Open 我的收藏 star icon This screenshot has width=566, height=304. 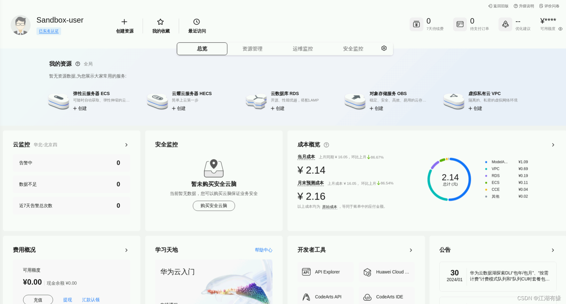[x=161, y=22]
